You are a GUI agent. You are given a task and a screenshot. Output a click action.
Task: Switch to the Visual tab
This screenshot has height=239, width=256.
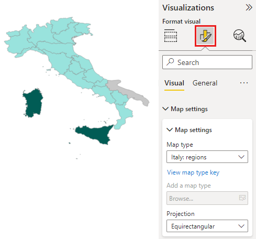tap(174, 83)
